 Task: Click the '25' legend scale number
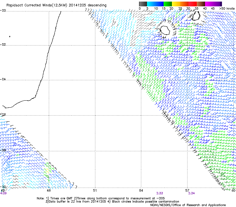180,9
